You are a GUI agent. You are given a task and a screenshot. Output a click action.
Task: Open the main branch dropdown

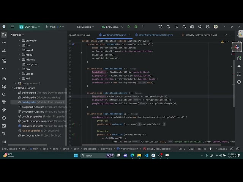tap(55, 27)
